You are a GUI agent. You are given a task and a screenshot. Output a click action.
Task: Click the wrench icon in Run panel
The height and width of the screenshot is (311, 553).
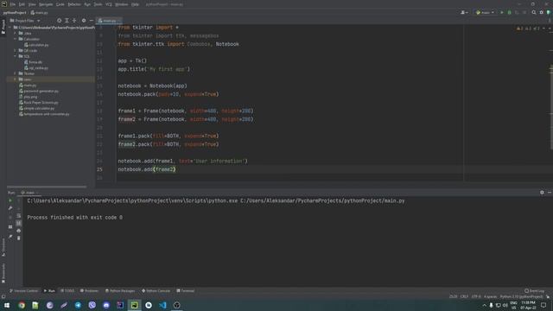click(10, 208)
